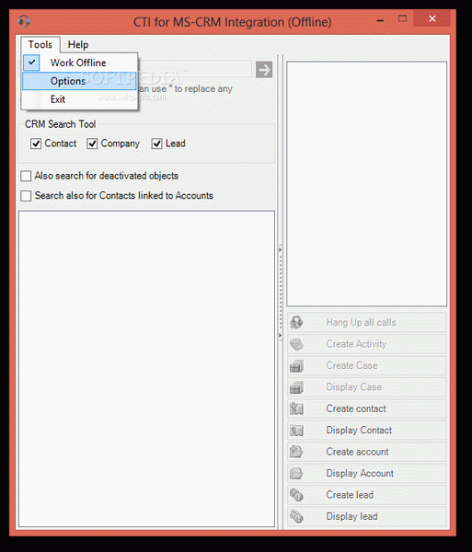Viewport: 472px width, 552px height.
Task: Click inside the search results list box
Action: point(147,369)
